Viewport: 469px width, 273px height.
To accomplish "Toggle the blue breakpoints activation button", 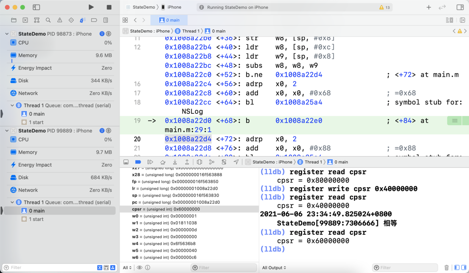I will click(x=138, y=162).
